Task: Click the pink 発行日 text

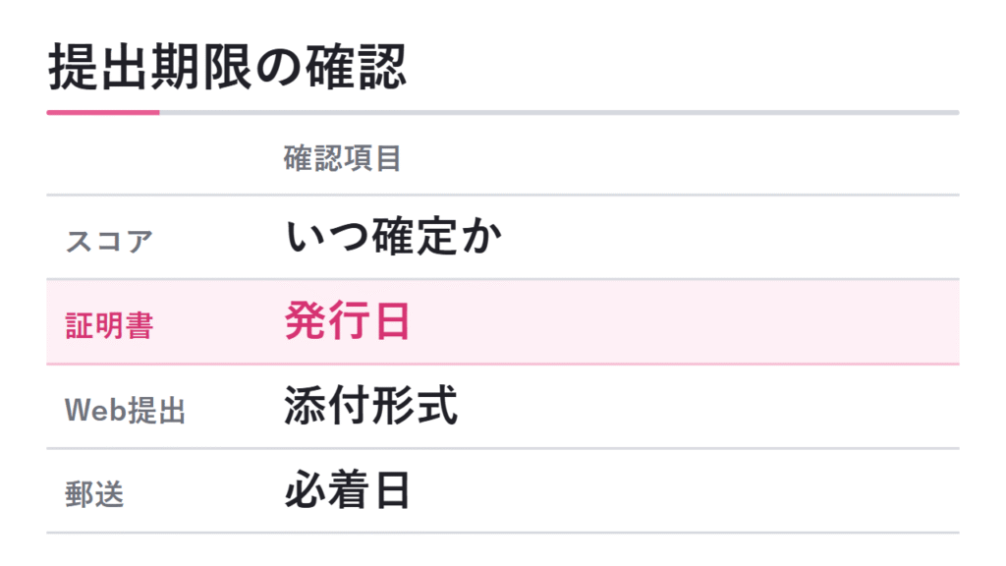Action: [347, 321]
